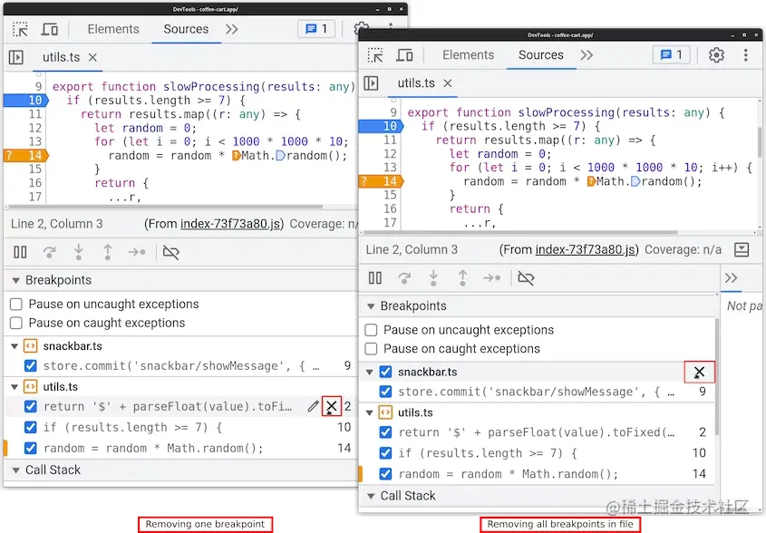Screen dimensions: 766x533
Task: Collapse utils.ts group in left window
Action: (15, 387)
